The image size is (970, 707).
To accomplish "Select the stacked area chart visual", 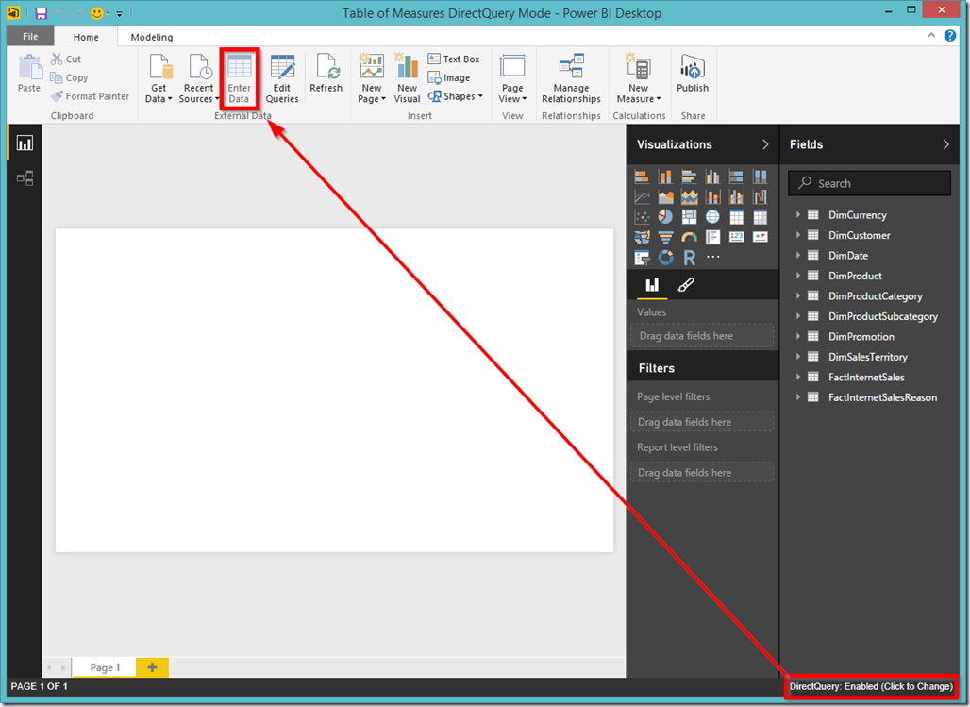I will [689, 197].
